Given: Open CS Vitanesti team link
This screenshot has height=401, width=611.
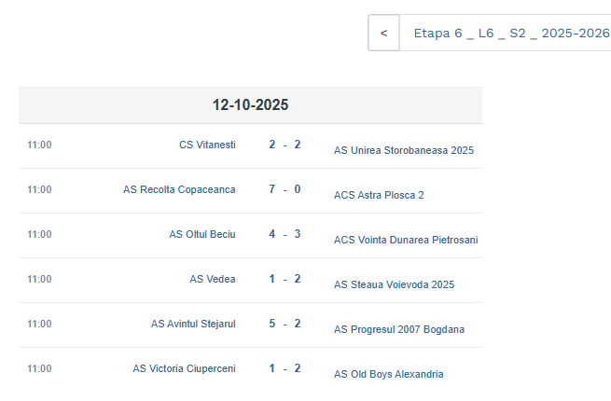Looking at the screenshot, I should [207, 145].
